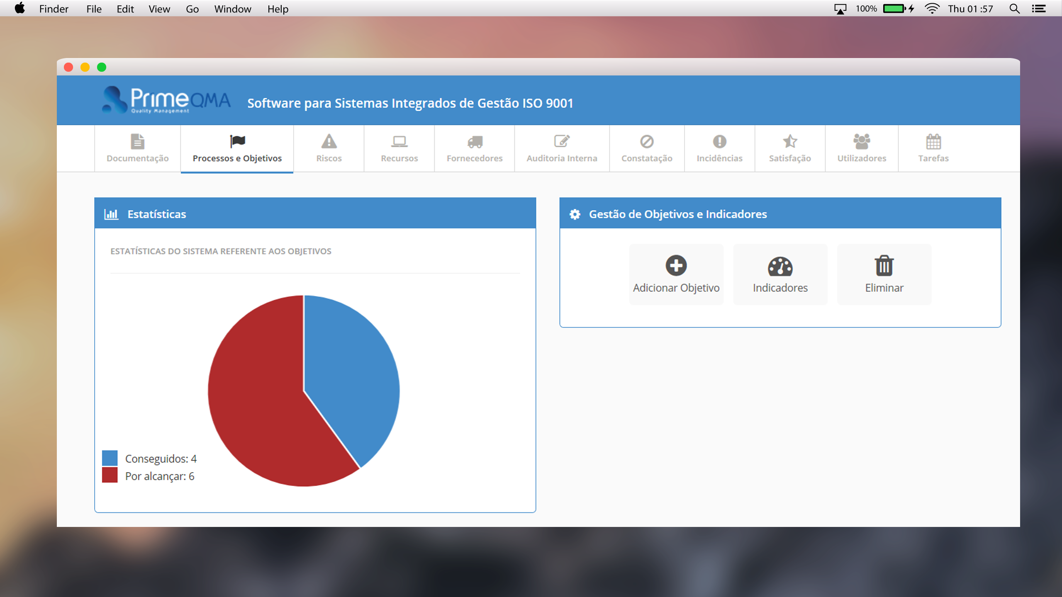Image resolution: width=1062 pixels, height=597 pixels.
Task: Open Recursos laptop icon
Action: pyautogui.click(x=399, y=142)
